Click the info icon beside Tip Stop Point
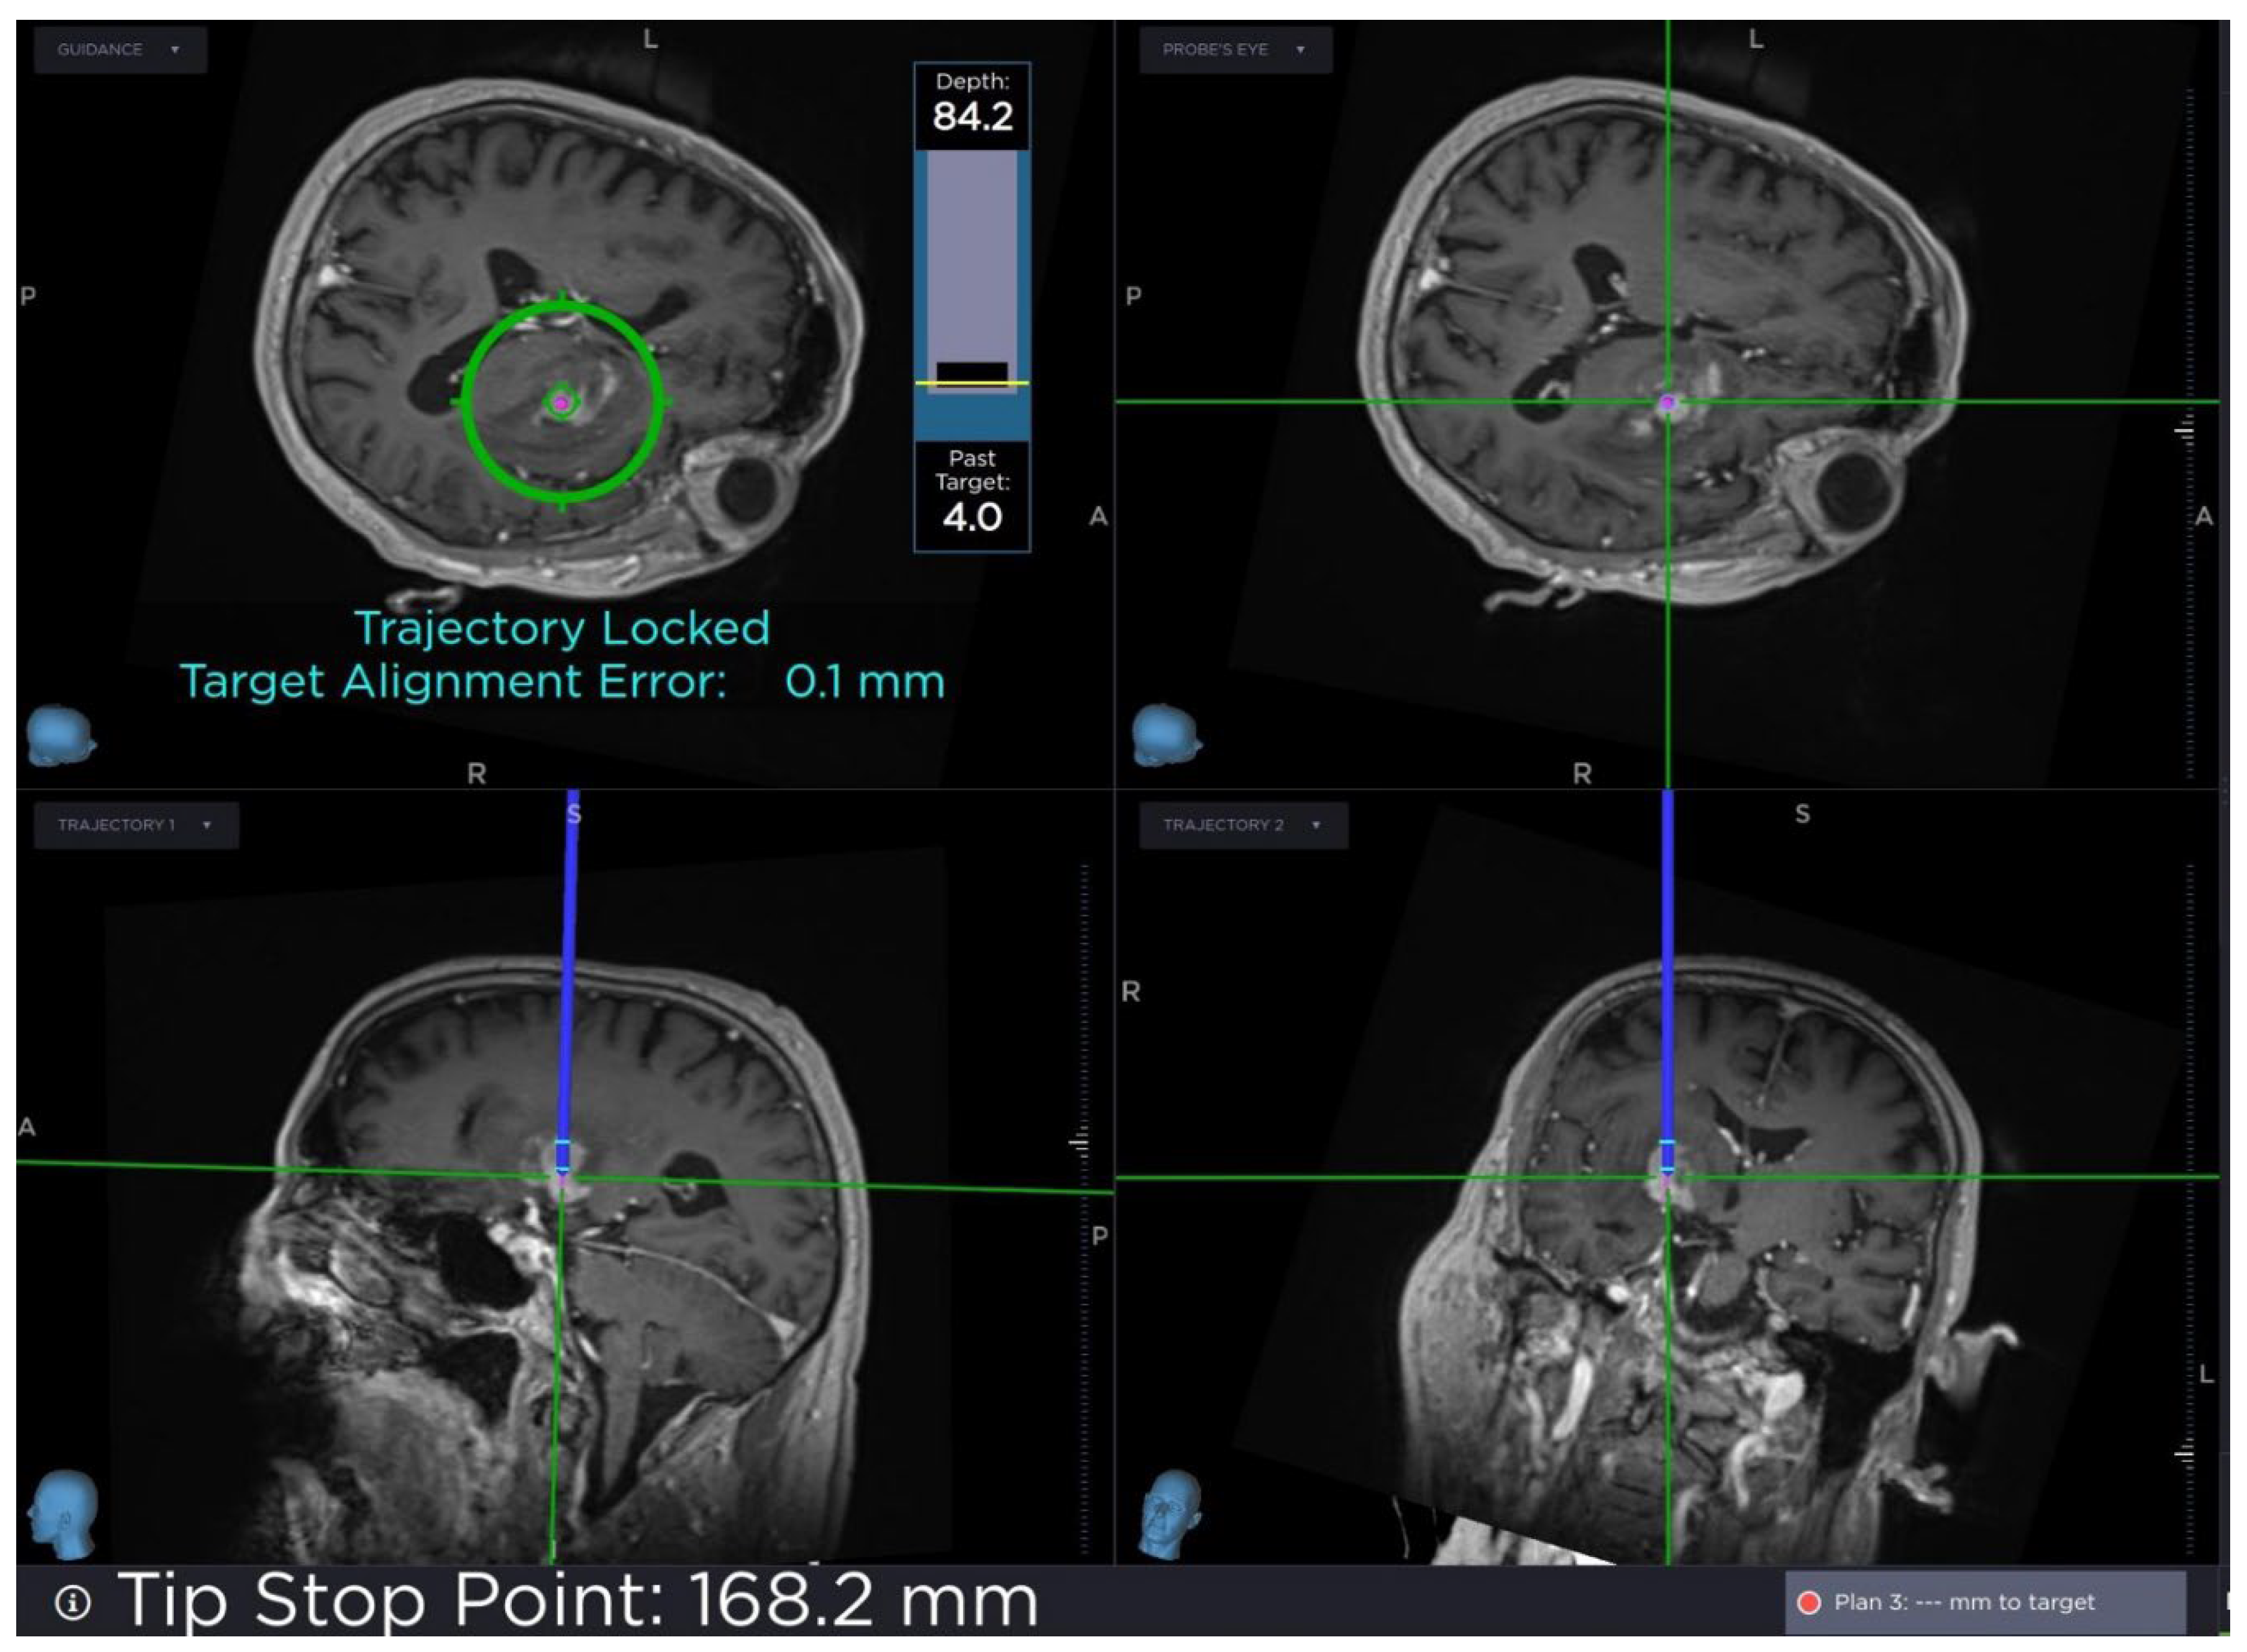2247x1652 pixels. (x=72, y=1602)
